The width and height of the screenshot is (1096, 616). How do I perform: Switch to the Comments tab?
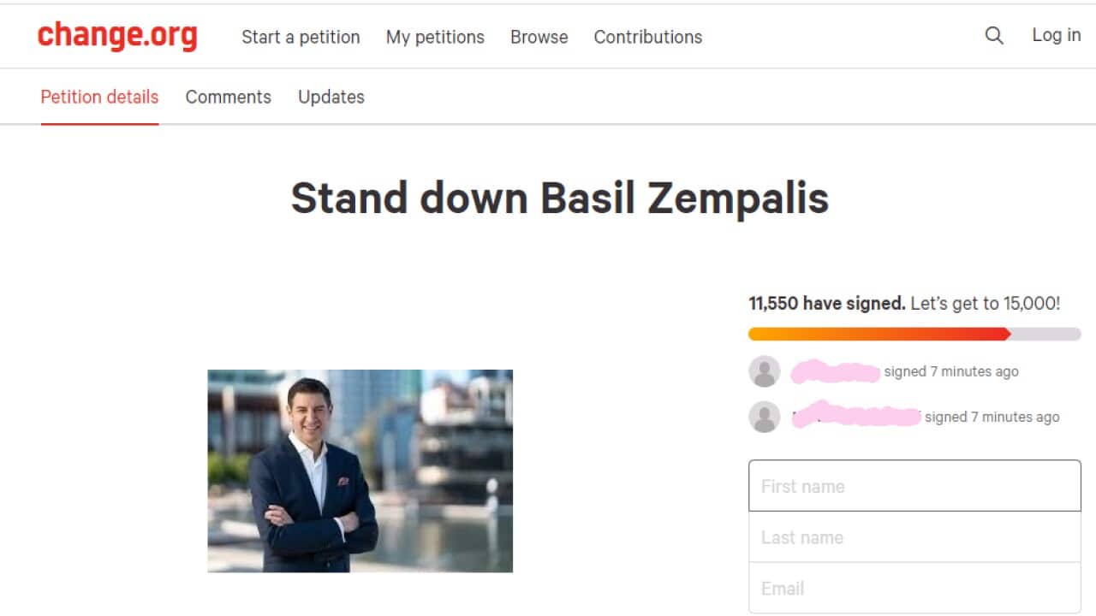[228, 97]
